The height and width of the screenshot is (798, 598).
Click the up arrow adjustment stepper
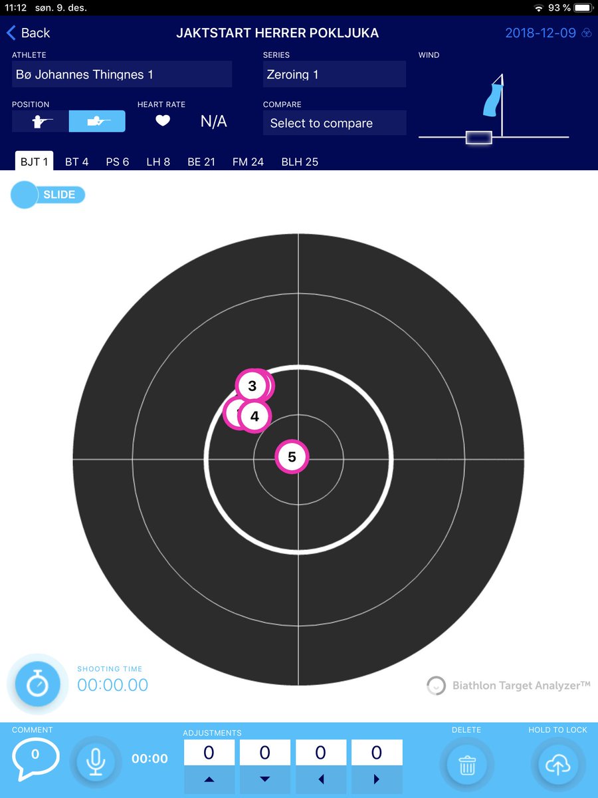point(209,779)
